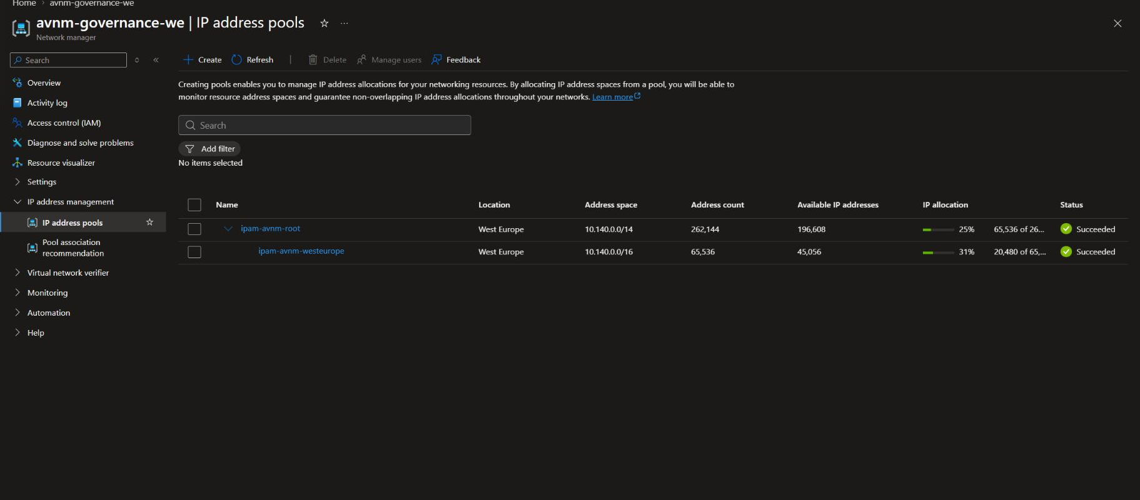Image resolution: width=1140 pixels, height=500 pixels.
Task: Open the Overview menu item
Action: point(44,82)
